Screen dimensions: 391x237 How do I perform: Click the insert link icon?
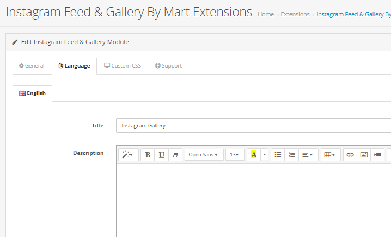pyautogui.click(x=350, y=155)
